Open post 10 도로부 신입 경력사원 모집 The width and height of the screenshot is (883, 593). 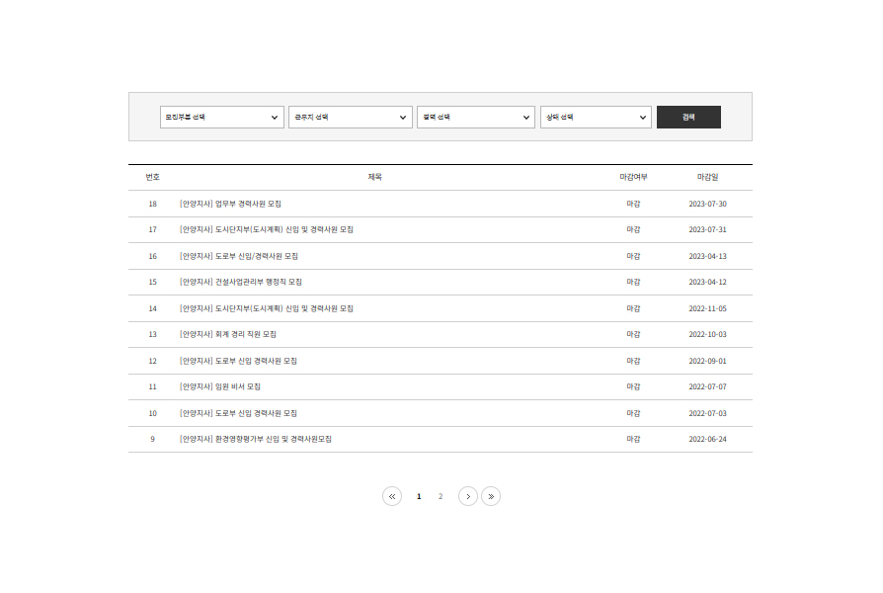tap(238, 413)
